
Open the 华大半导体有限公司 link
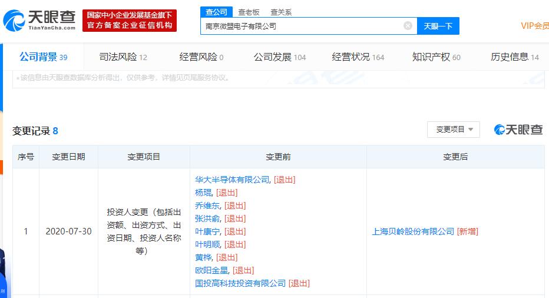click(232, 180)
